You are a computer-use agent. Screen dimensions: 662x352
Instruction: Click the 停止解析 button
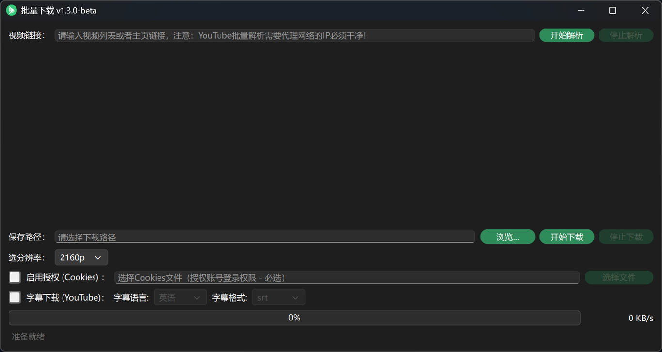[626, 35]
